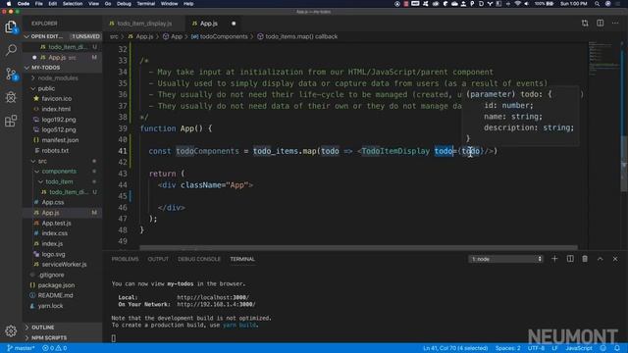
Task: Select the TERMINAL panel tab
Action: click(242, 259)
